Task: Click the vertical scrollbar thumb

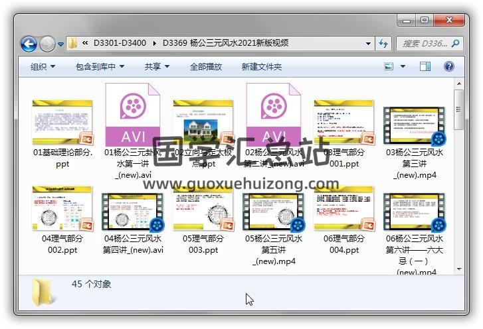Action: 459,109
